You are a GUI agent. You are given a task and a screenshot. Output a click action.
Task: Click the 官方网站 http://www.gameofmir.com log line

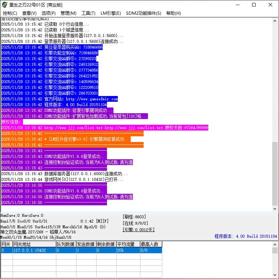pos(60,99)
